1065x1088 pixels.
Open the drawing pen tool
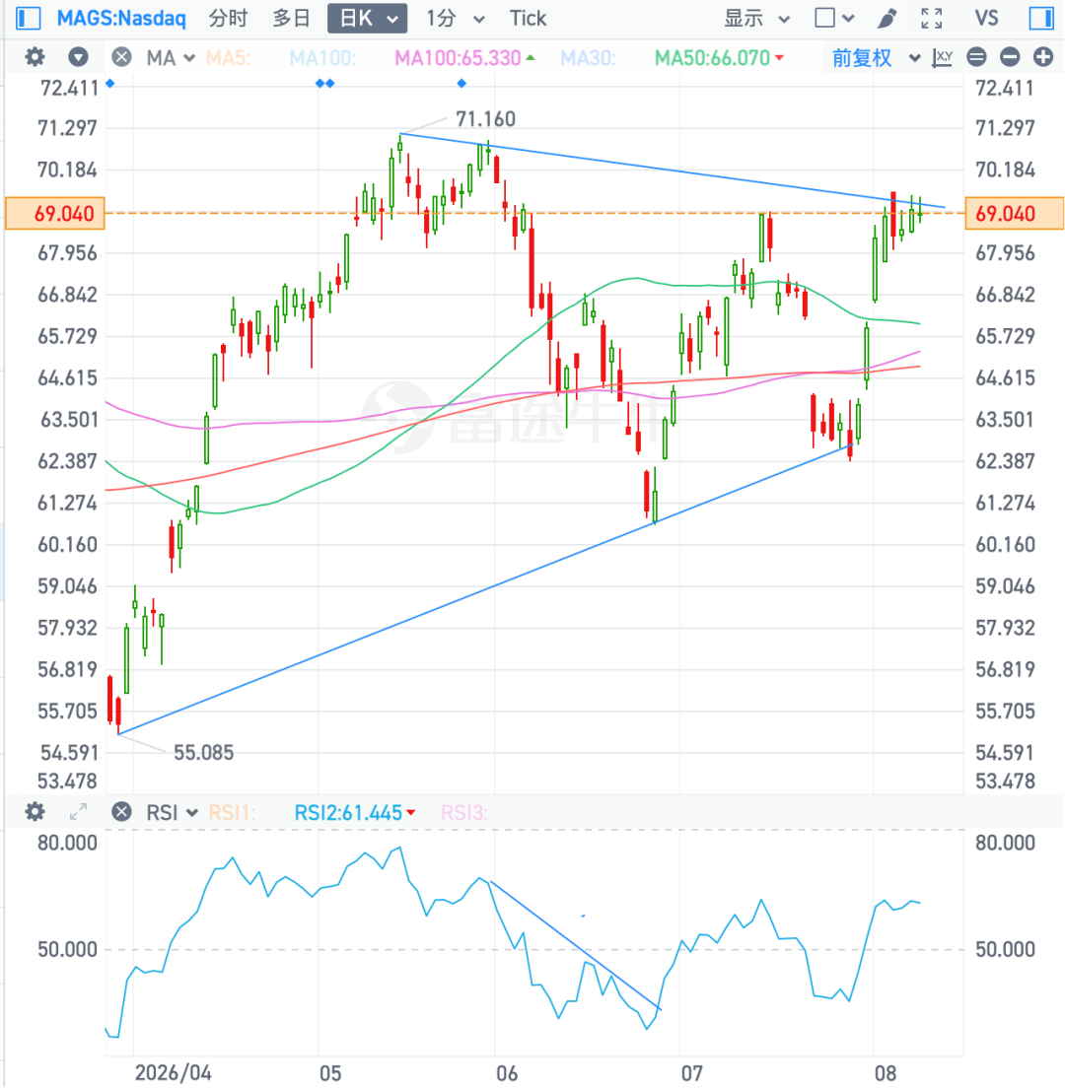click(887, 18)
